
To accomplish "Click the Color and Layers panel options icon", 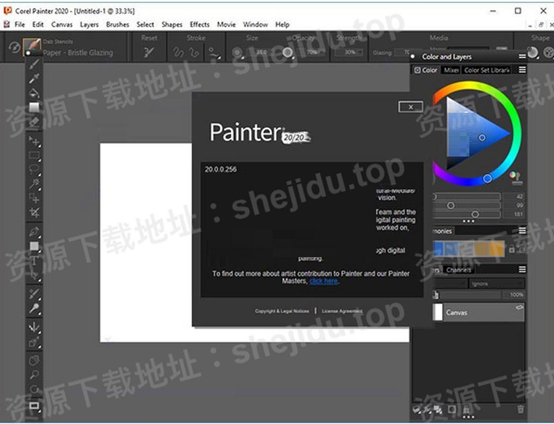I will pyautogui.click(x=522, y=57).
